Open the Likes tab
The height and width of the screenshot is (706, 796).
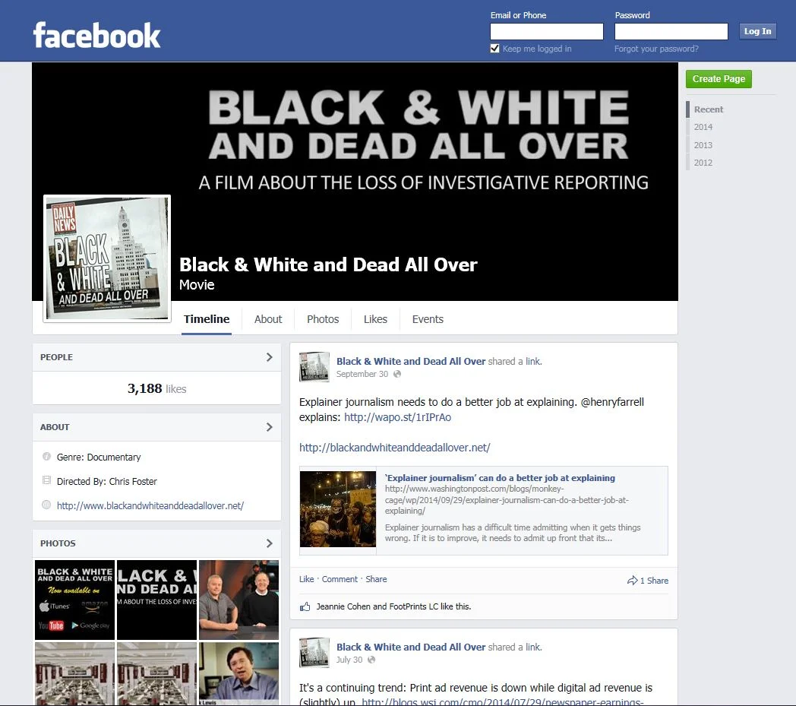[375, 319]
